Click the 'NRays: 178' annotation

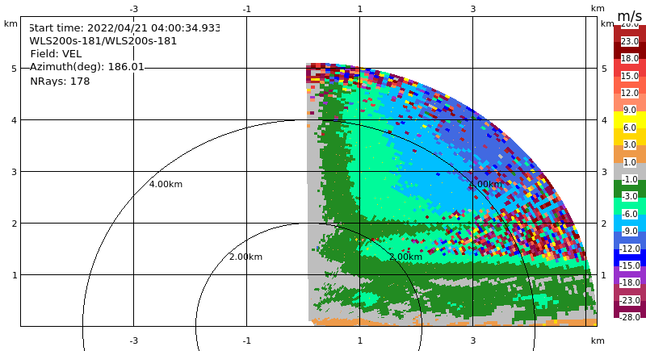[x=60, y=81]
